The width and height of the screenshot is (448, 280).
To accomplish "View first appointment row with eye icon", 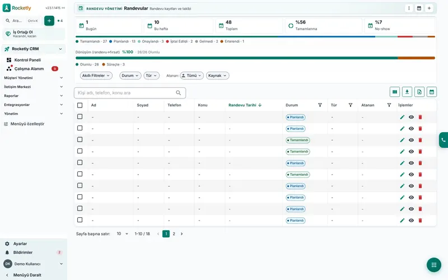I will (411, 117).
